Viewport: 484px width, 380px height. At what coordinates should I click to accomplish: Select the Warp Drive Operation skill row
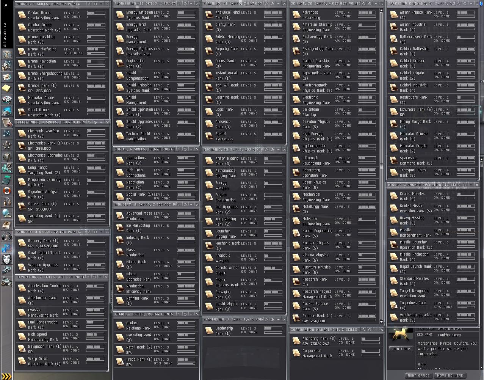[61, 361]
